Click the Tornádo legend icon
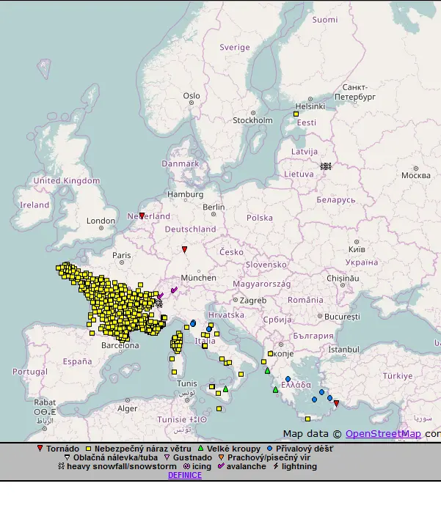Screen dimensions: 441x508 40,449
